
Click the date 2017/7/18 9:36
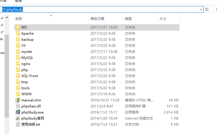tap(103, 94)
